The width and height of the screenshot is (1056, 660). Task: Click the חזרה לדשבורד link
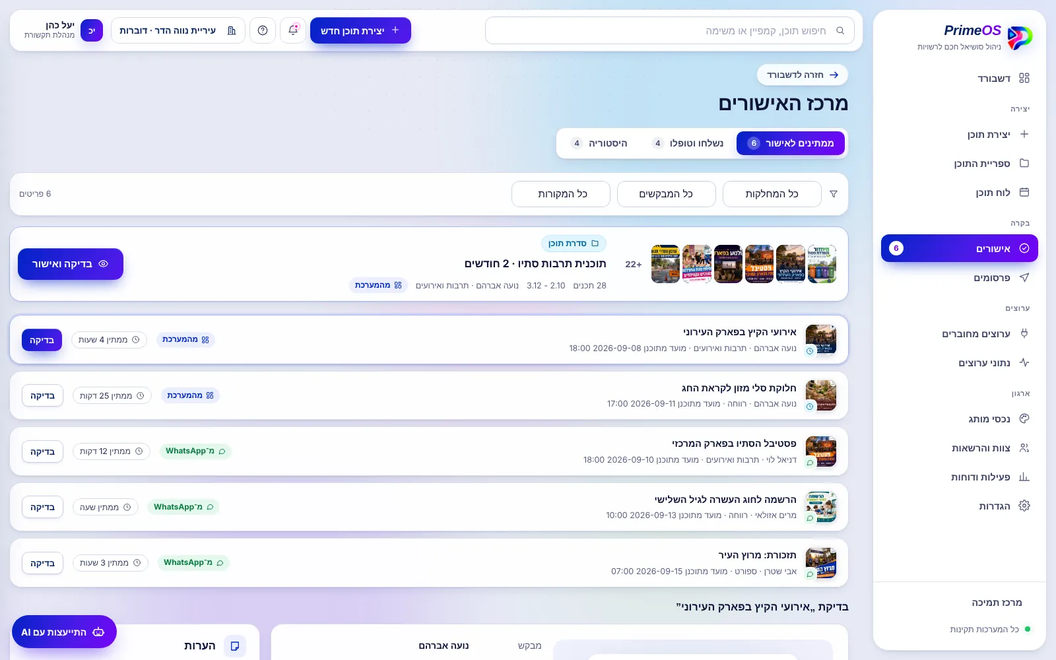coord(803,75)
